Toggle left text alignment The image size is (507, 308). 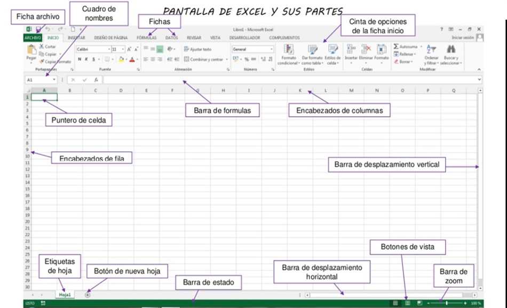click(x=146, y=59)
